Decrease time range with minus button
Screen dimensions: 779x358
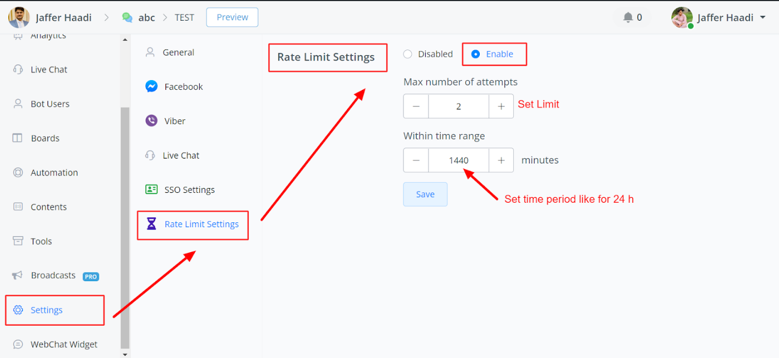[x=416, y=160]
